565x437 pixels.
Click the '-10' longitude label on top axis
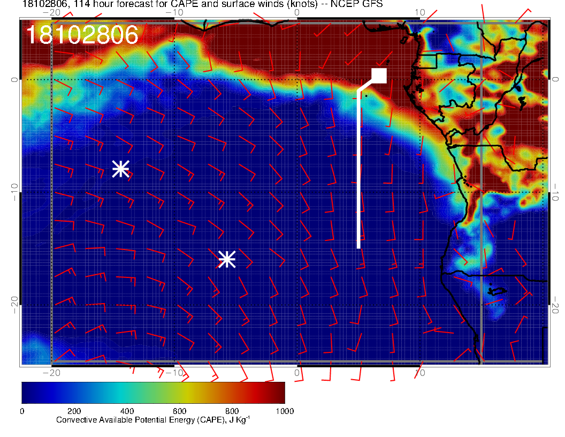tap(174, 12)
